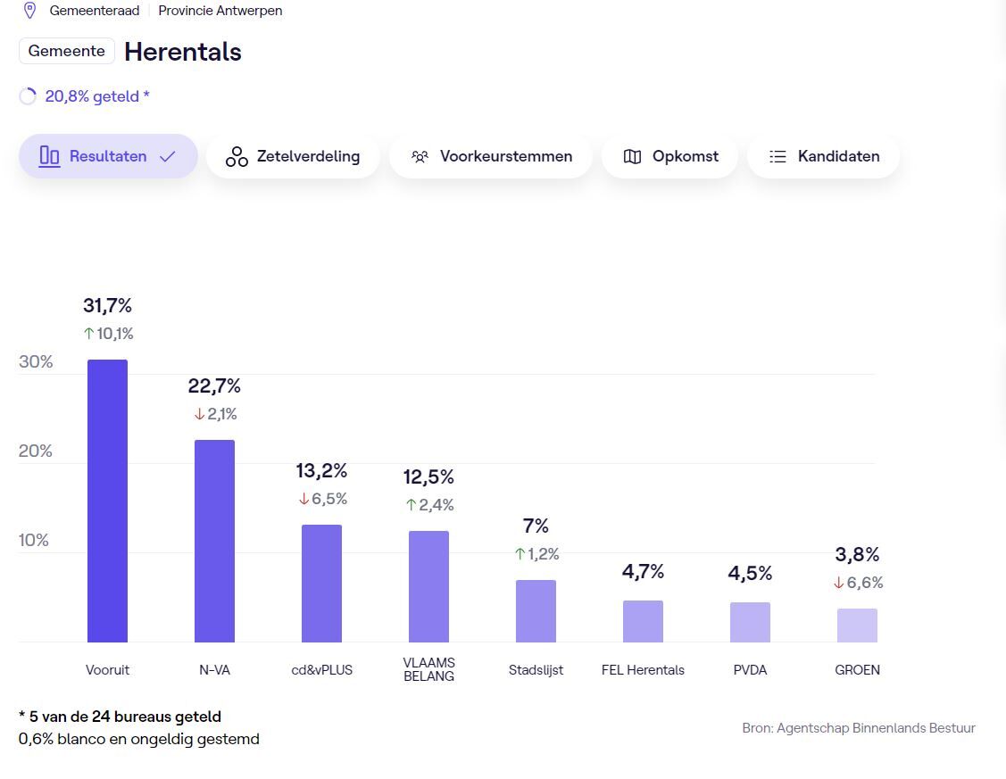The height and width of the screenshot is (779, 1006).
Task: Show the Opkomst tab
Action: pyautogui.click(x=669, y=156)
